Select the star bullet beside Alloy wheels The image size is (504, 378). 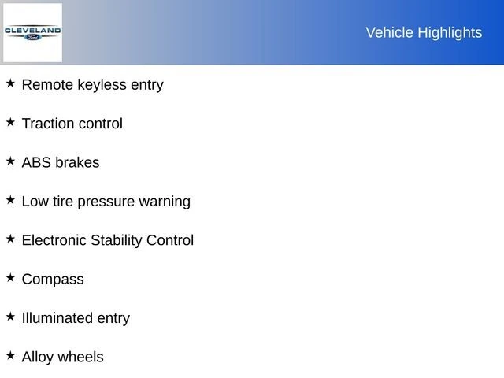pyautogui.click(x=10, y=355)
